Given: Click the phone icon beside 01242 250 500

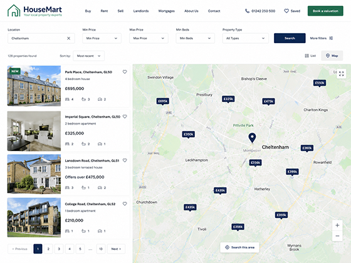Looking at the screenshot, I should pyautogui.click(x=247, y=11).
